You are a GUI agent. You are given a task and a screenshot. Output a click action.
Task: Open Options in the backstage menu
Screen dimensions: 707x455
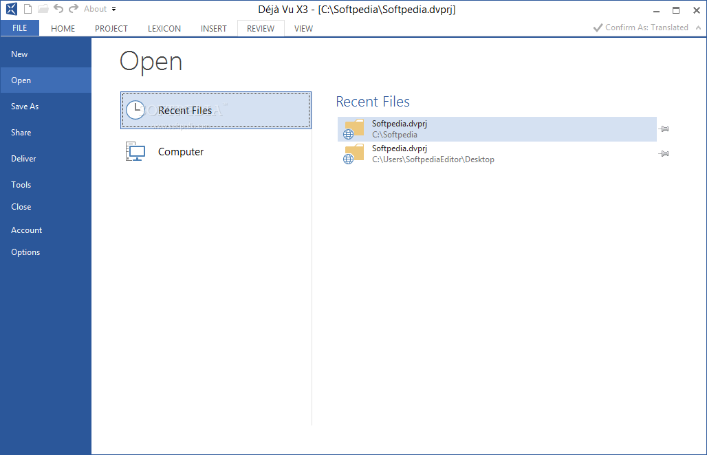click(x=45, y=252)
